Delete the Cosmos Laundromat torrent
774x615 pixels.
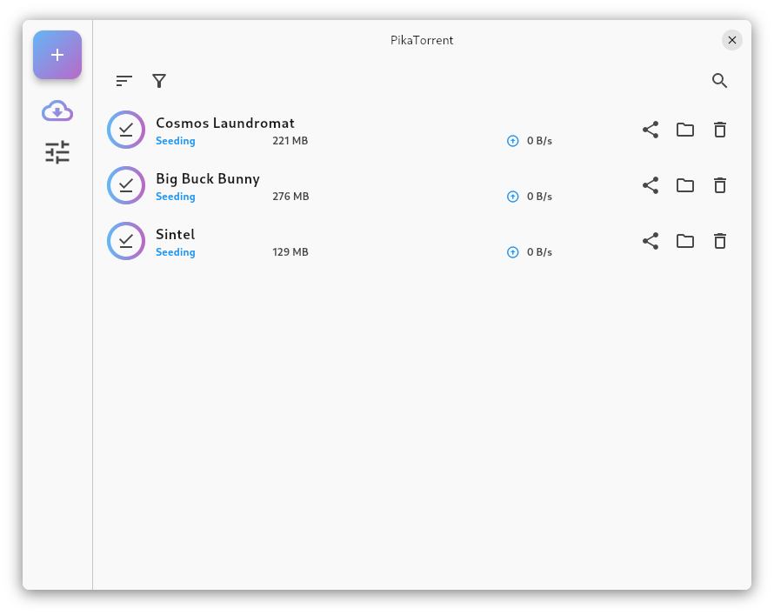pos(720,129)
